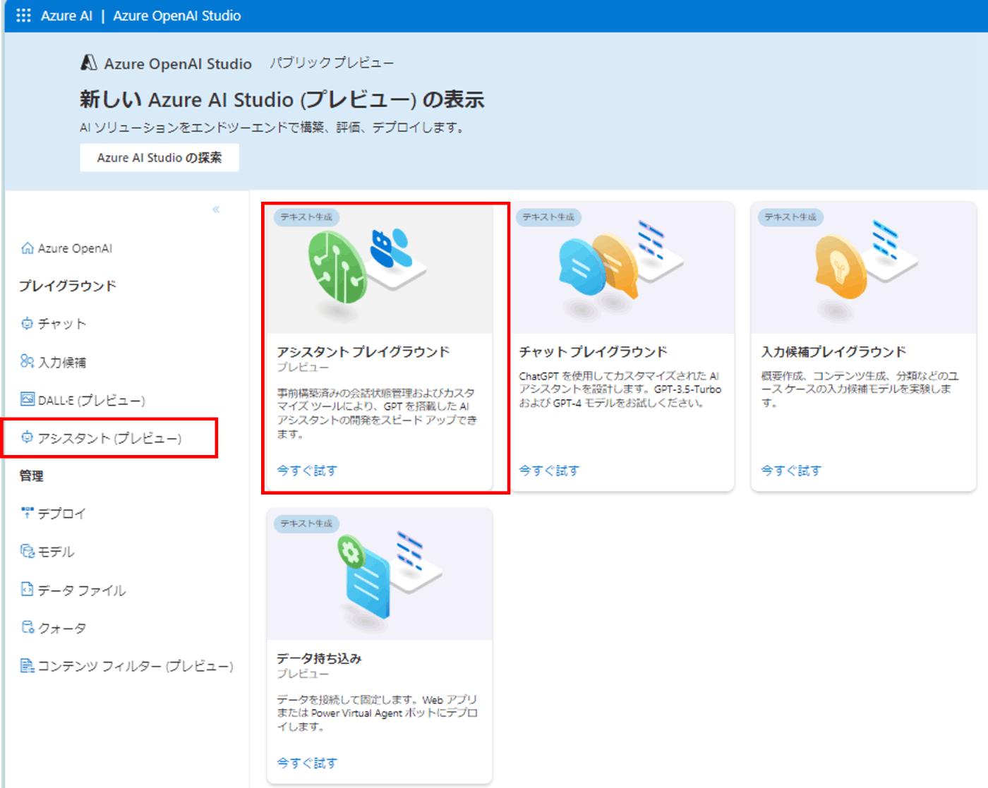988x788 pixels.
Task: Open データ ファイル under 管理
Action: click(73, 590)
